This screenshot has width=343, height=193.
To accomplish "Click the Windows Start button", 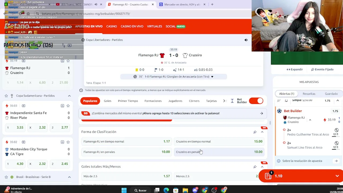I will pos(124,190).
